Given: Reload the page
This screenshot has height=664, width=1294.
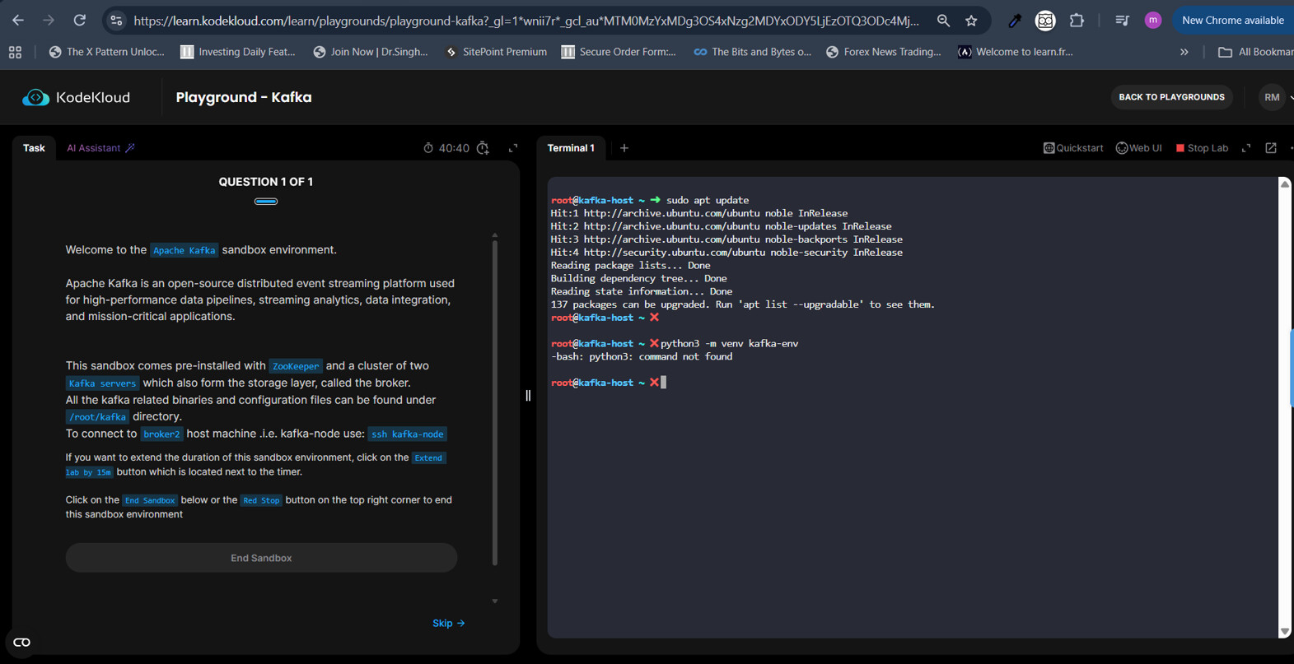Looking at the screenshot, I should pos(80,21).
